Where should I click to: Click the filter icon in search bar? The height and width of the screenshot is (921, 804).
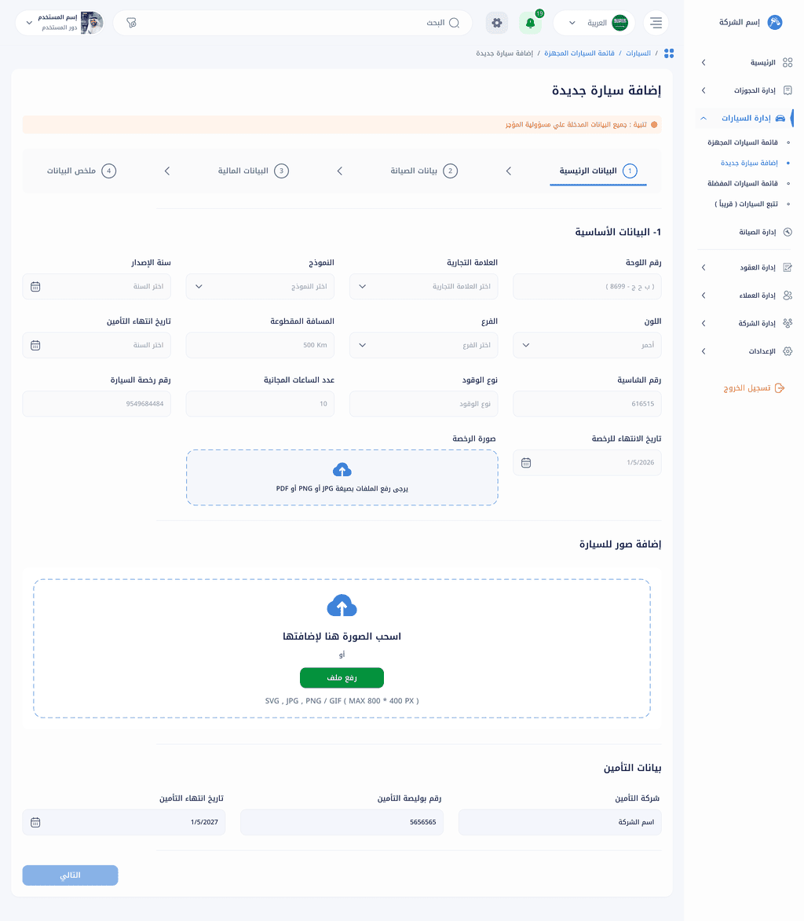click(x=131, y=23)
